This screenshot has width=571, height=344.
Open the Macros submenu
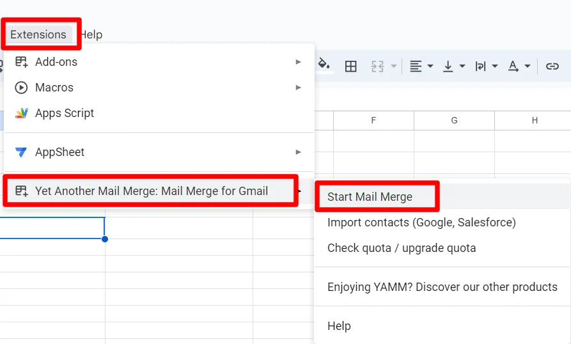coord(159,88)
